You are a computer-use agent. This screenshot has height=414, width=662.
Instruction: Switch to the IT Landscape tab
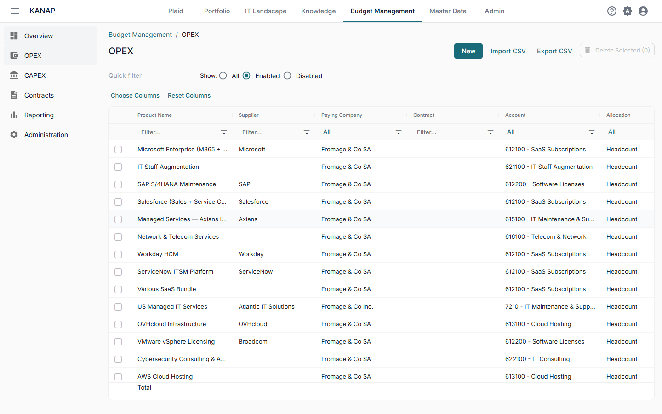click(x=266, y=11)
